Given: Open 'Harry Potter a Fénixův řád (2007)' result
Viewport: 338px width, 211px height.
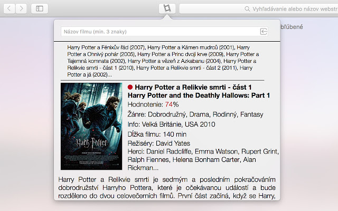Looking at the screenshot, I should [x=106, y=47].
